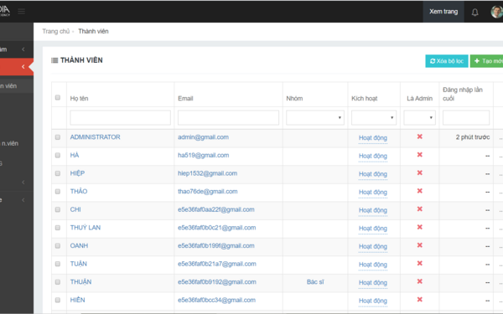Select checkbox for HIỆP row
Screen dimensions: 503x314
tap(58, 173)
